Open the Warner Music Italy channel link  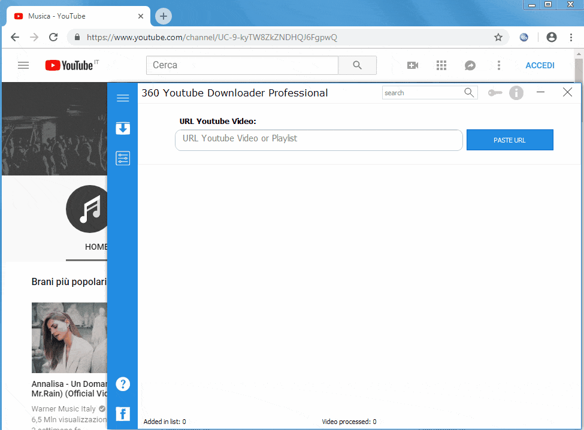pyautogui.click(x=63, y=409)
